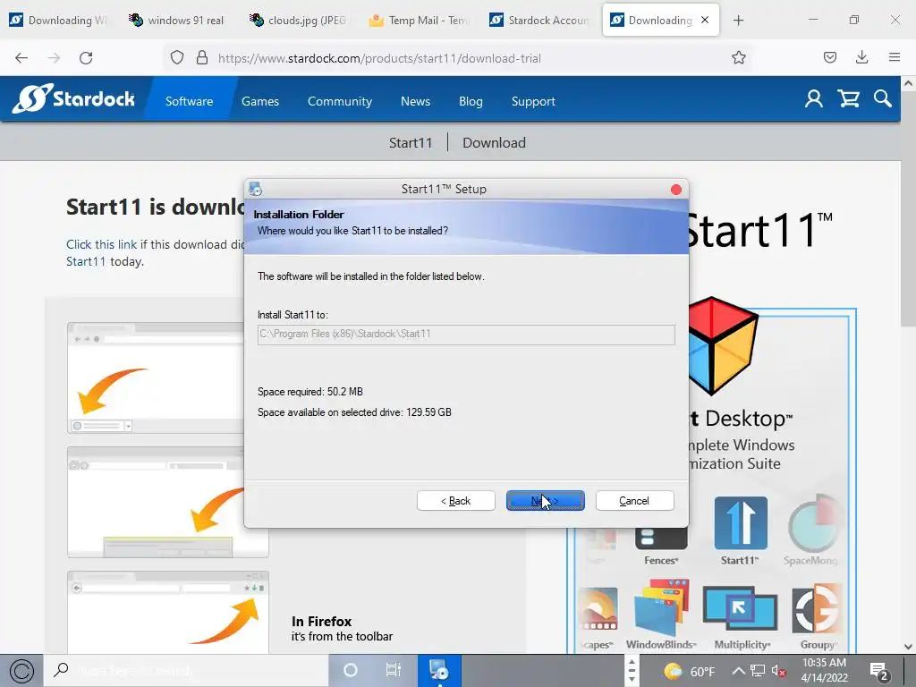
Task: Click the Start11 installer taskbar icon
Action: point(438,671)
